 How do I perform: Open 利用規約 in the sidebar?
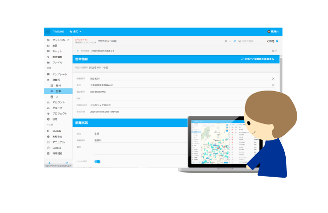[58, 153]
